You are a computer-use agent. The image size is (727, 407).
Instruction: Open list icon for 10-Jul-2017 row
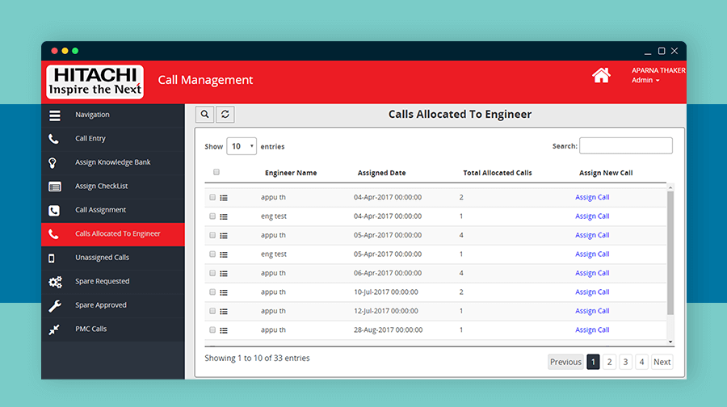224,293
